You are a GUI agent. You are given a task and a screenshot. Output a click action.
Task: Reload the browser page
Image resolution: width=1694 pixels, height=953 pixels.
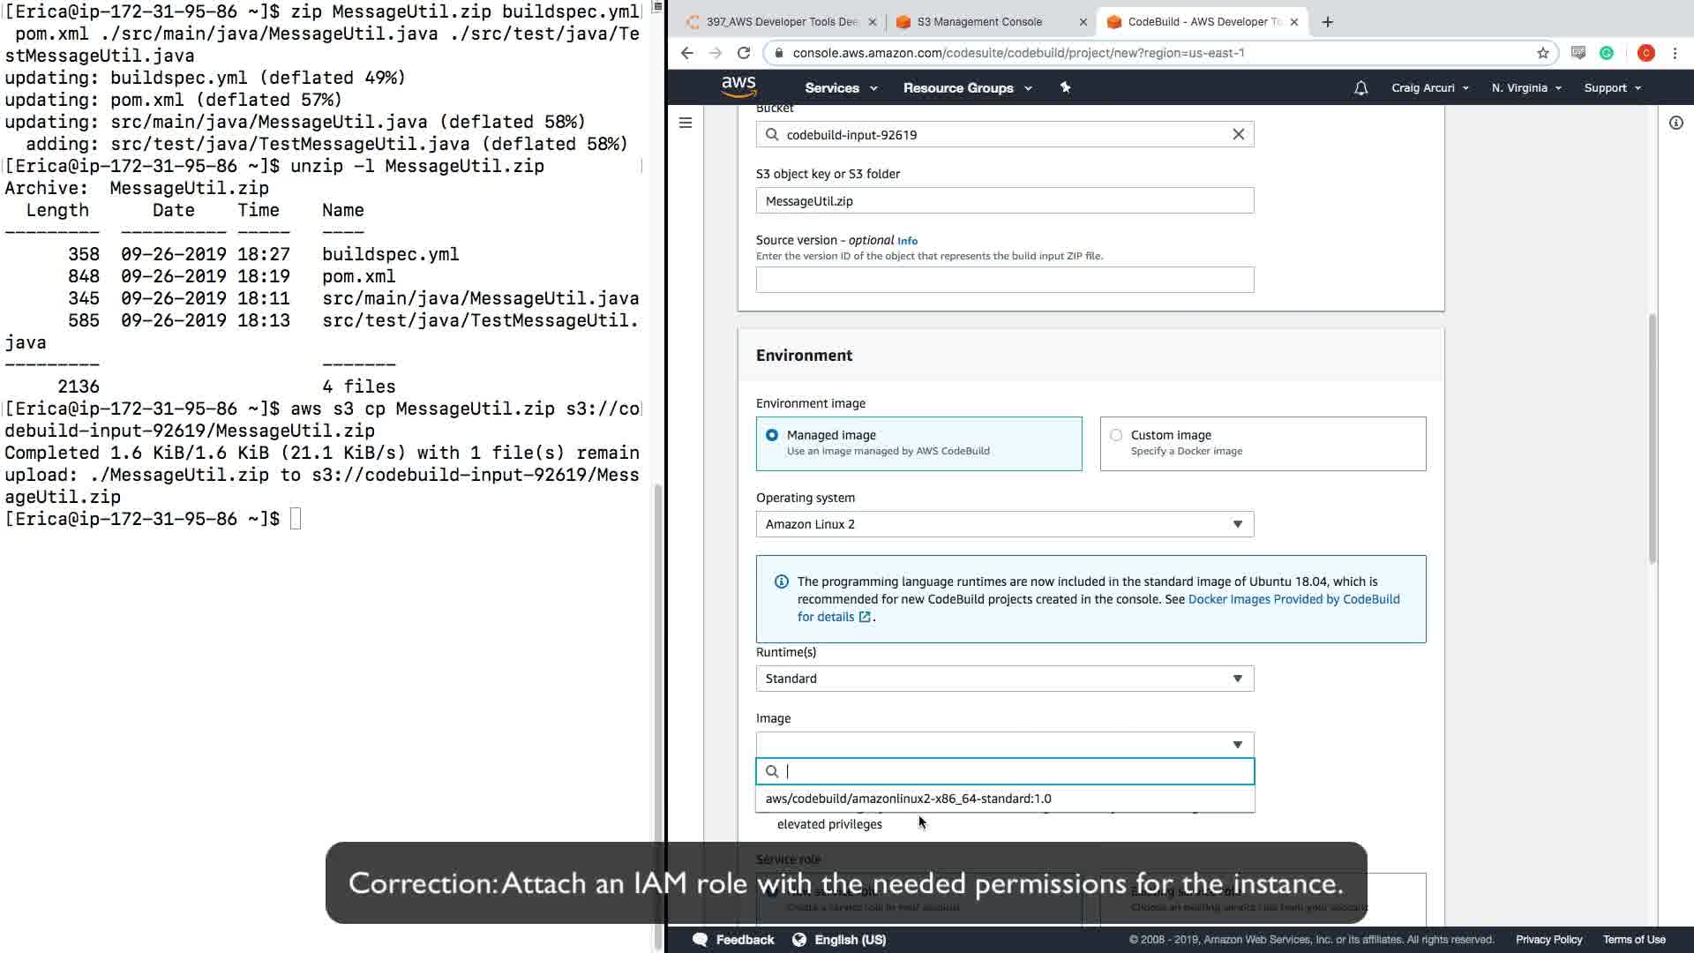tap(744, 53)
